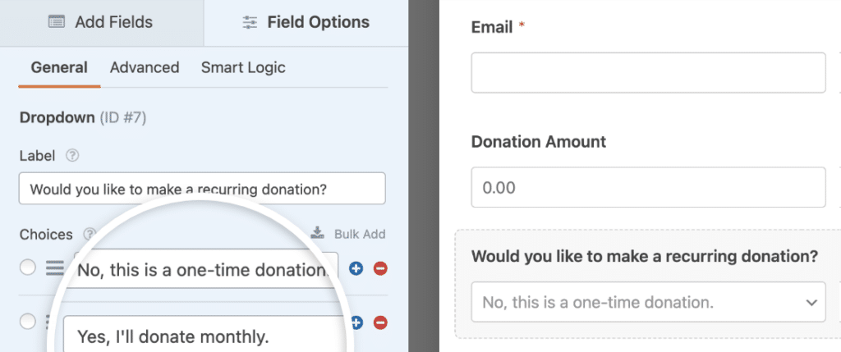The image size is (841, 352).
Task: Click the help icon beside Choices
Action: (90, 234)
